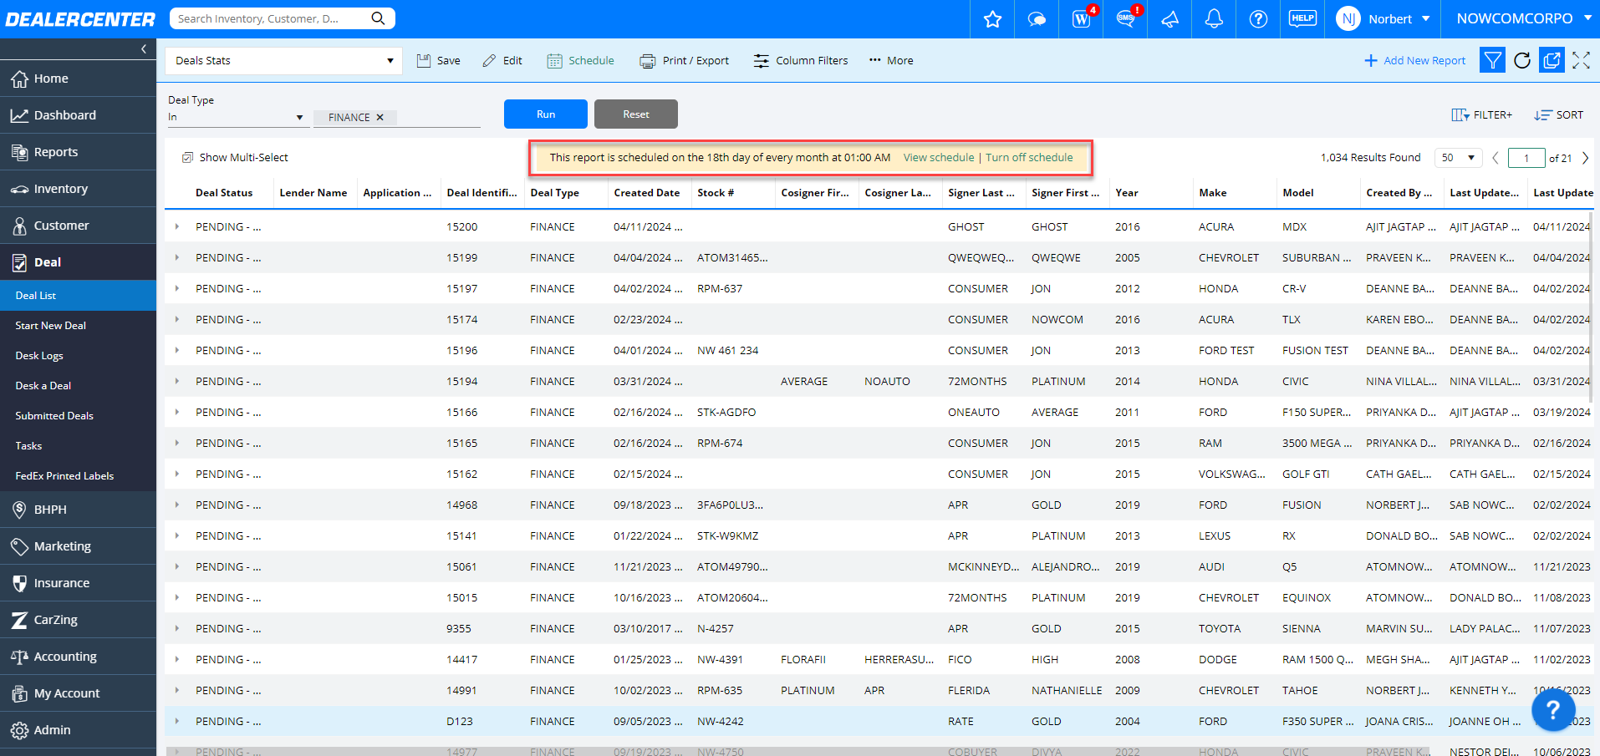The image size is (1600, 756).
Task: Open the SMS messages icon
Action: (1126, 18)
